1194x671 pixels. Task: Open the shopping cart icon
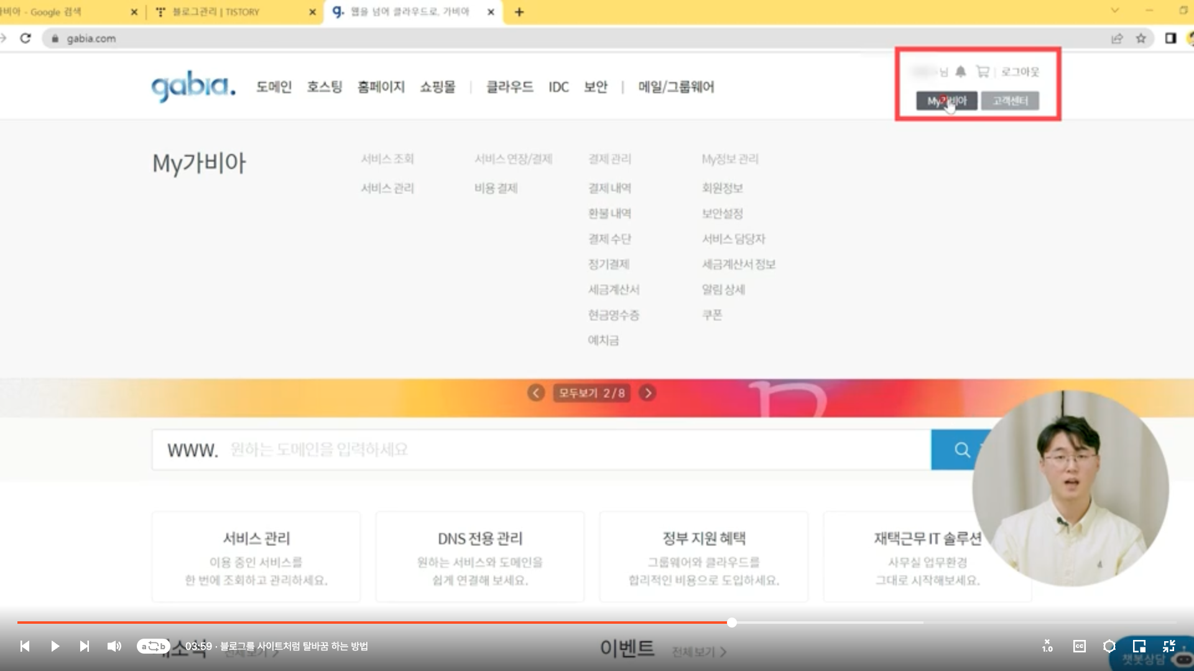tap(983, 71)
